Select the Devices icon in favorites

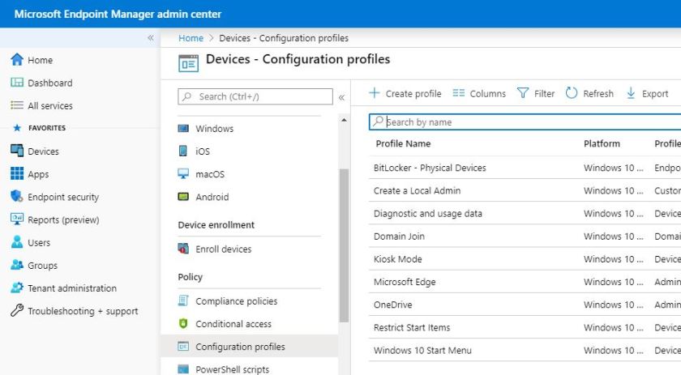pyautogui.click(x=16, y=151)
